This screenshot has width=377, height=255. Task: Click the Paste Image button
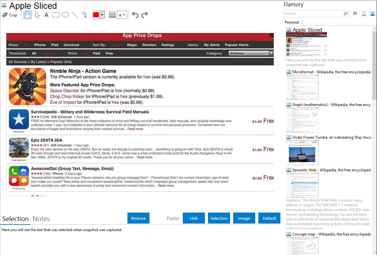[x=244, y=218]
